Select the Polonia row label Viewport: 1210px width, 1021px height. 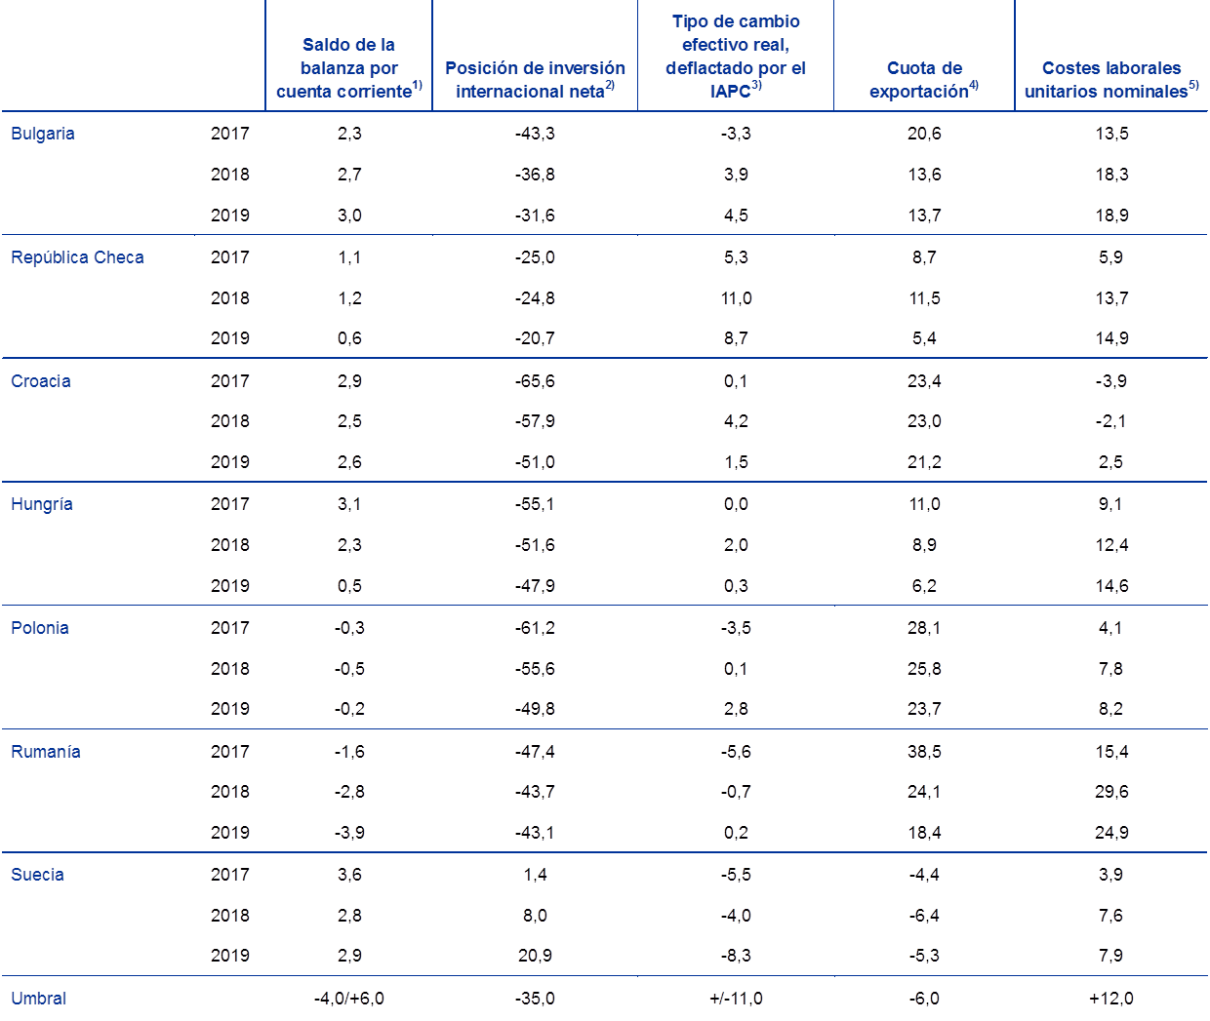(x=40, y=628)
